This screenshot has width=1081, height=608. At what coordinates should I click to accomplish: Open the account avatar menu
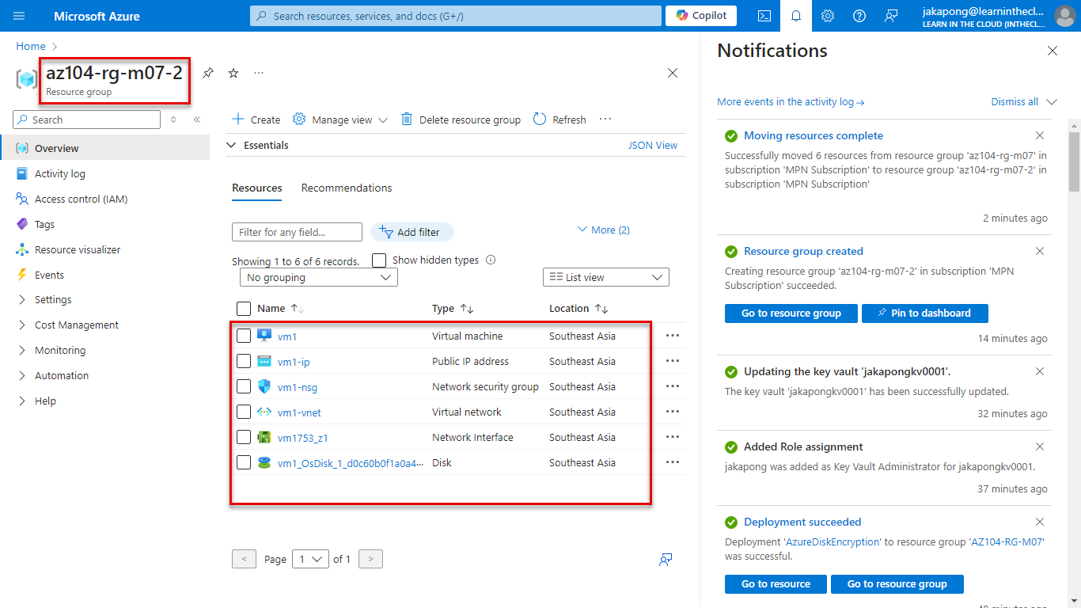1065,16
